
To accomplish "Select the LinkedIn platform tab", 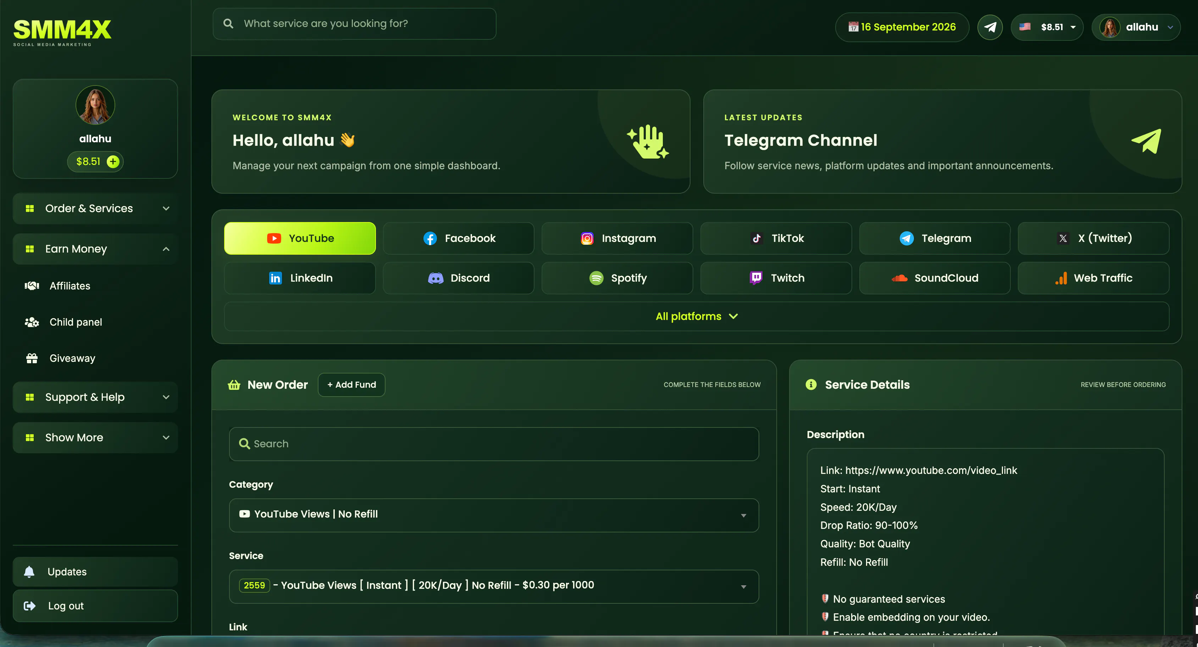I will 300,278.
